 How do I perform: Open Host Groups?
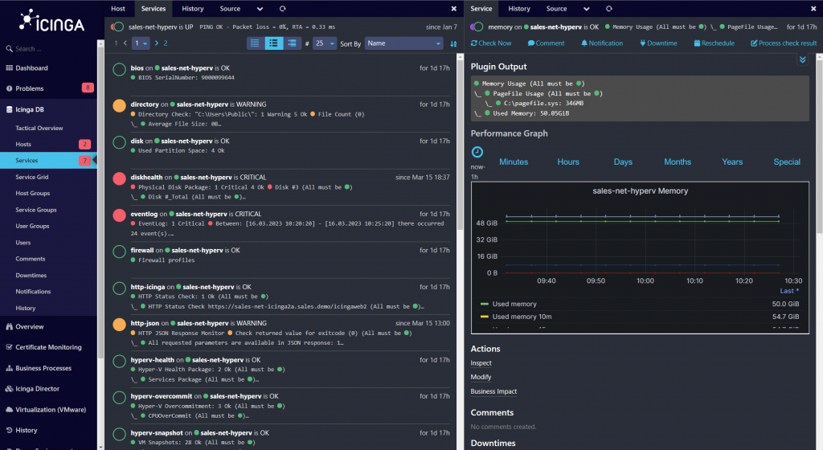click(32, 194)
